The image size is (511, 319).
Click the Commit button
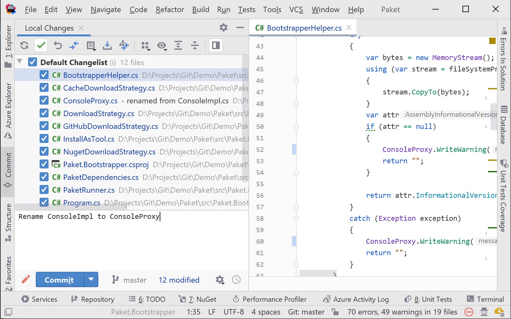[59, 279]
